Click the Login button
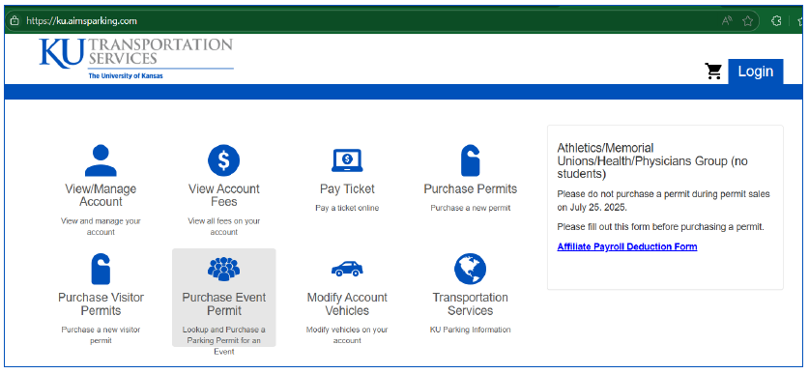This screenshot has width=809, height=374. click(x=755, y=72)
